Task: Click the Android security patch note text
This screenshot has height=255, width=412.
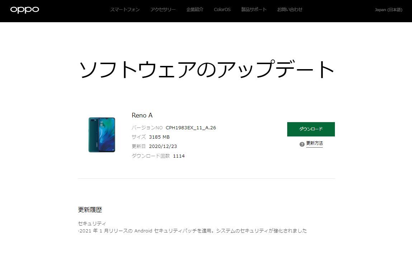Action: 193,231
